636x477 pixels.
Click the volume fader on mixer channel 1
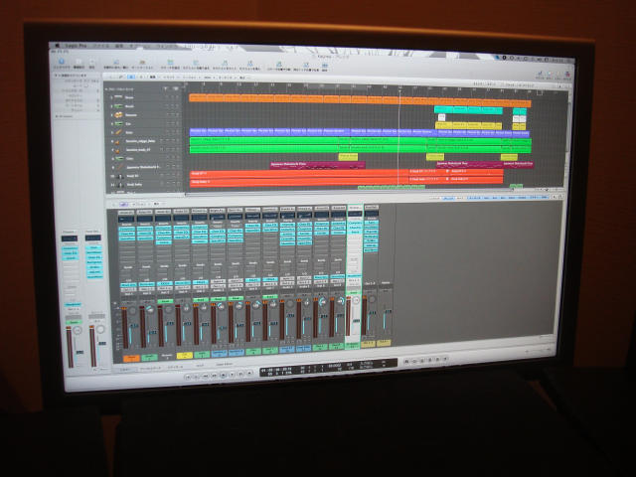coord(134,327)
